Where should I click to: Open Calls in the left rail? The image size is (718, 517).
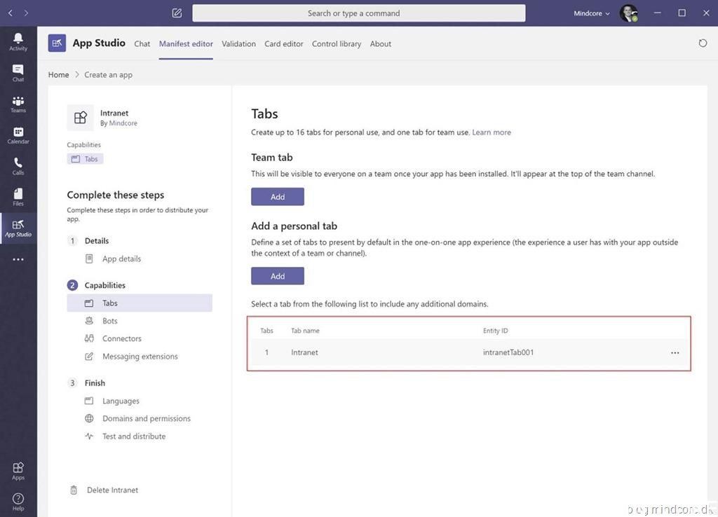(x=18, y=166)
